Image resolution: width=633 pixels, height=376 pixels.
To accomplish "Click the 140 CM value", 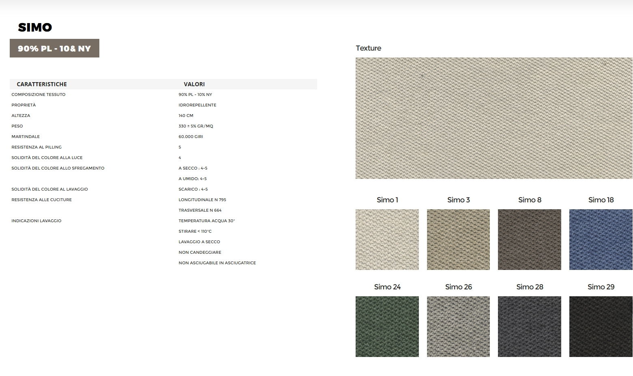I will pyautogui.click(x=186, y=115).
